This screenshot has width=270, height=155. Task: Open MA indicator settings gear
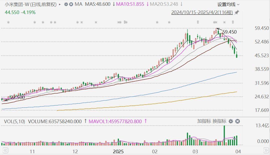66,4
